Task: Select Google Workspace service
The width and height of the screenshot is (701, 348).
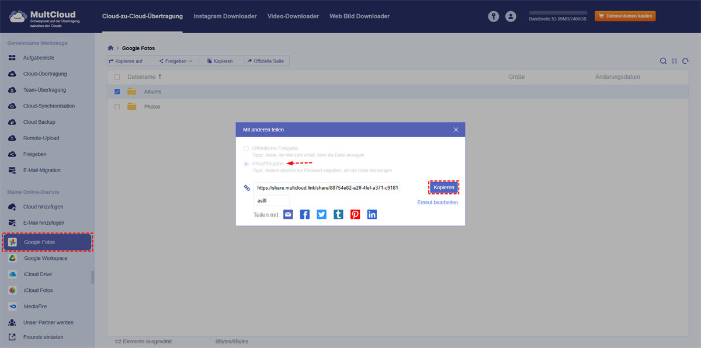Action: [46, 258]
